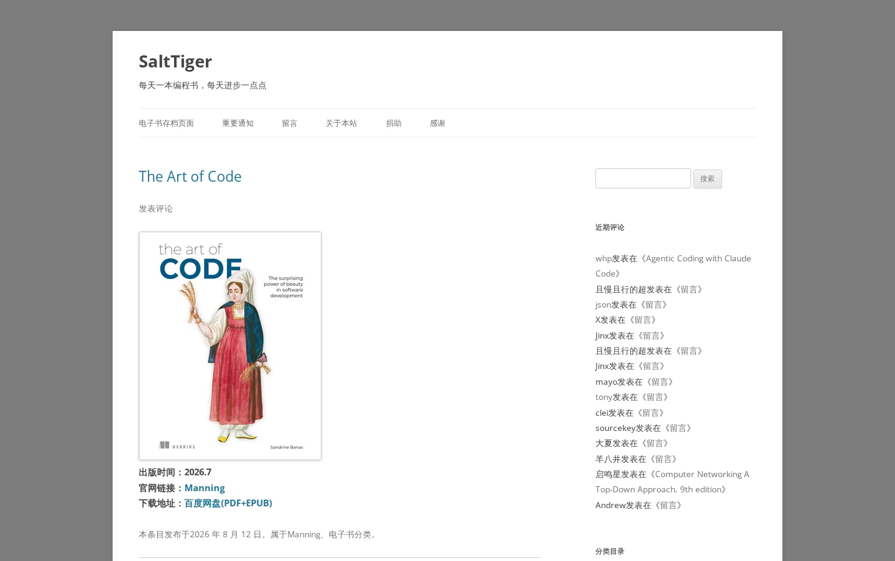The width and height of the screenshot is (895, 561).
Task: Click the 近期评论 sidebar heading
Action: pyautogui.click(x=609, y=227)
